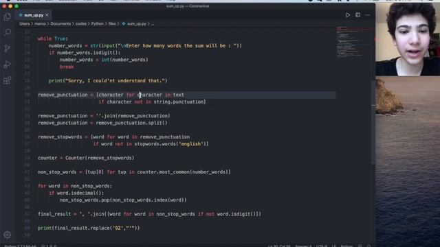
Task: Click 'for word in non_stop_words:' line
Action: point(75,186)
